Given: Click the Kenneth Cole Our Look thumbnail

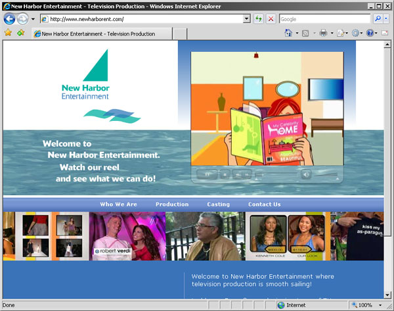Looking at the screenshot, I should click(288, 236).
